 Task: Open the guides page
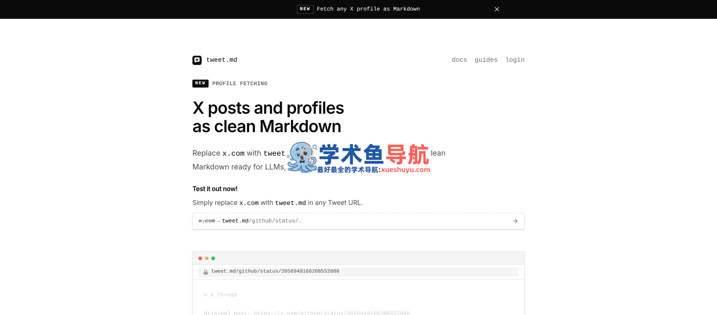click(486, 60)
